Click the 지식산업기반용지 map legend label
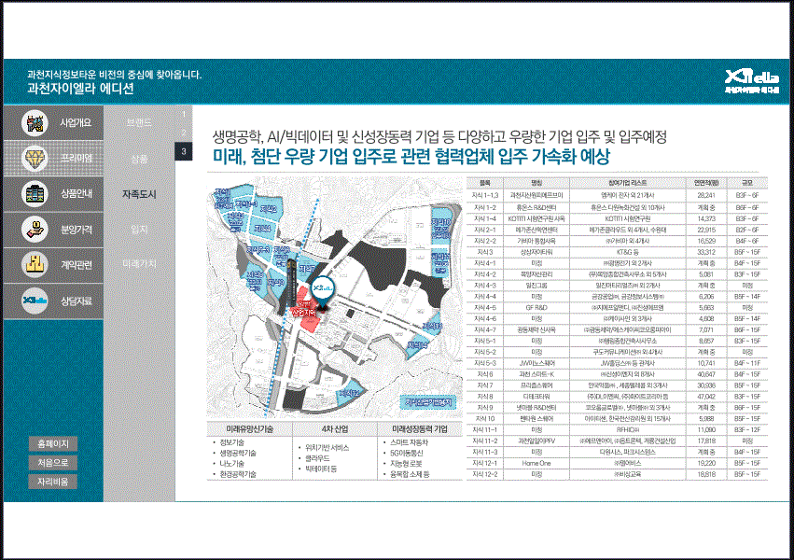 [x=427, y=402]
